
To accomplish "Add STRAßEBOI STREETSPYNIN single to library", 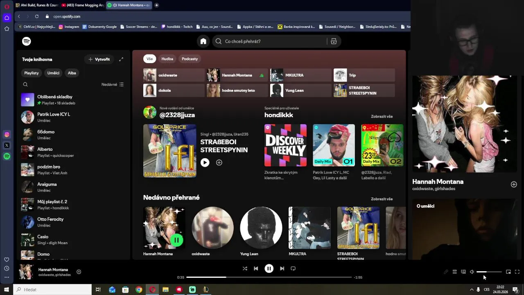I will pyautogui.click(x=219, y=163).
